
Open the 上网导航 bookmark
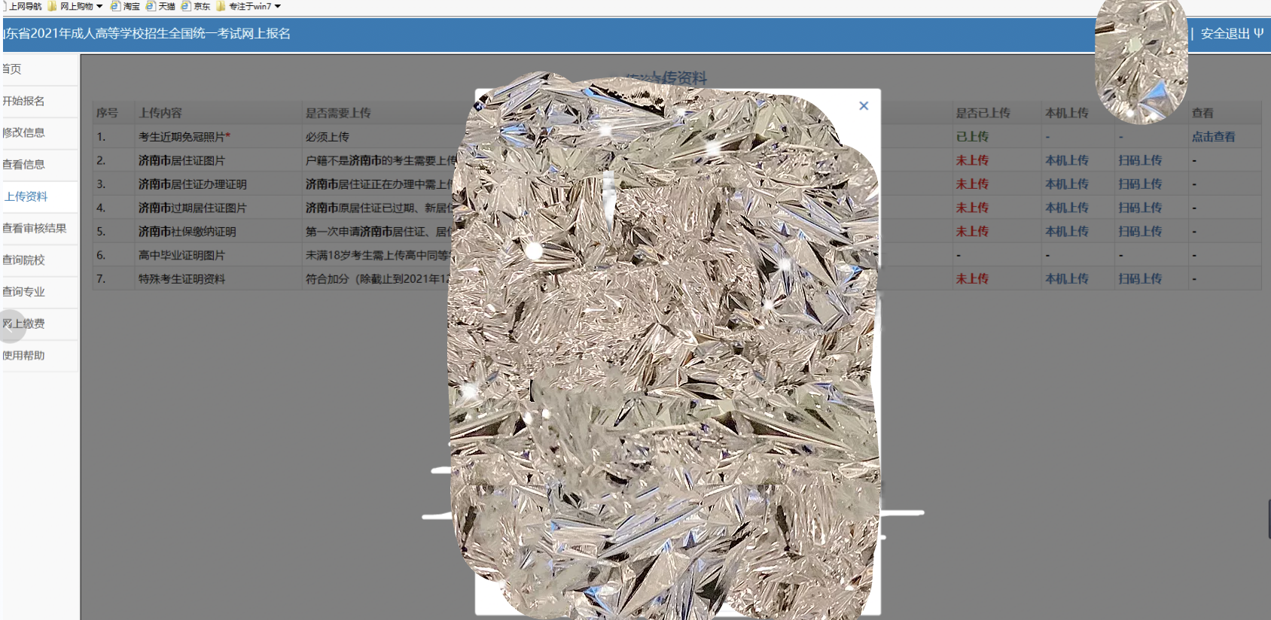click(x=23, y=6)
